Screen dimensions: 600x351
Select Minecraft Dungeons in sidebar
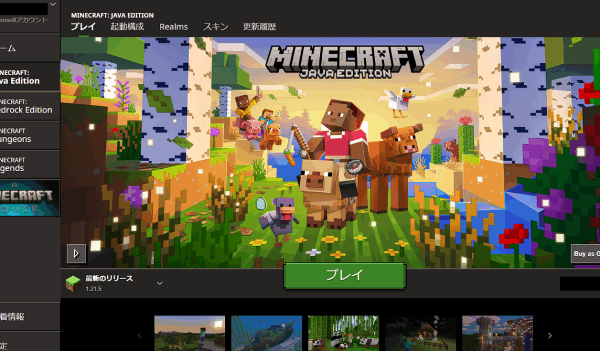click(29, 135)
